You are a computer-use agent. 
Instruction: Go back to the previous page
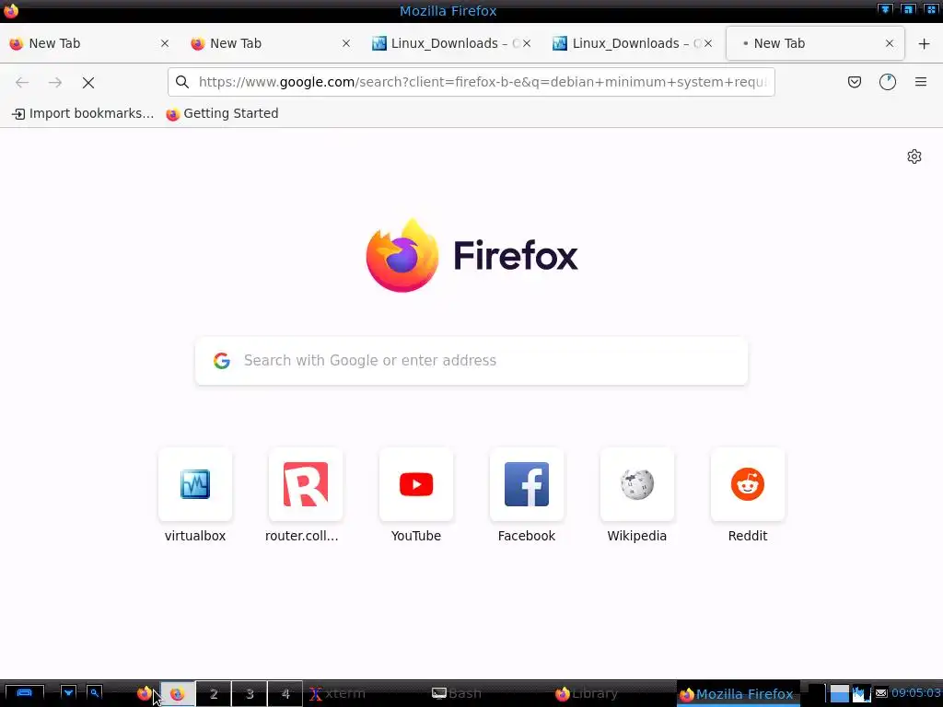[22, 82]
